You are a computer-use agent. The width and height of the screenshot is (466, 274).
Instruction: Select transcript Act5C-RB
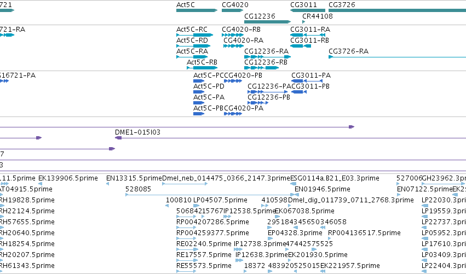(202, 62)
